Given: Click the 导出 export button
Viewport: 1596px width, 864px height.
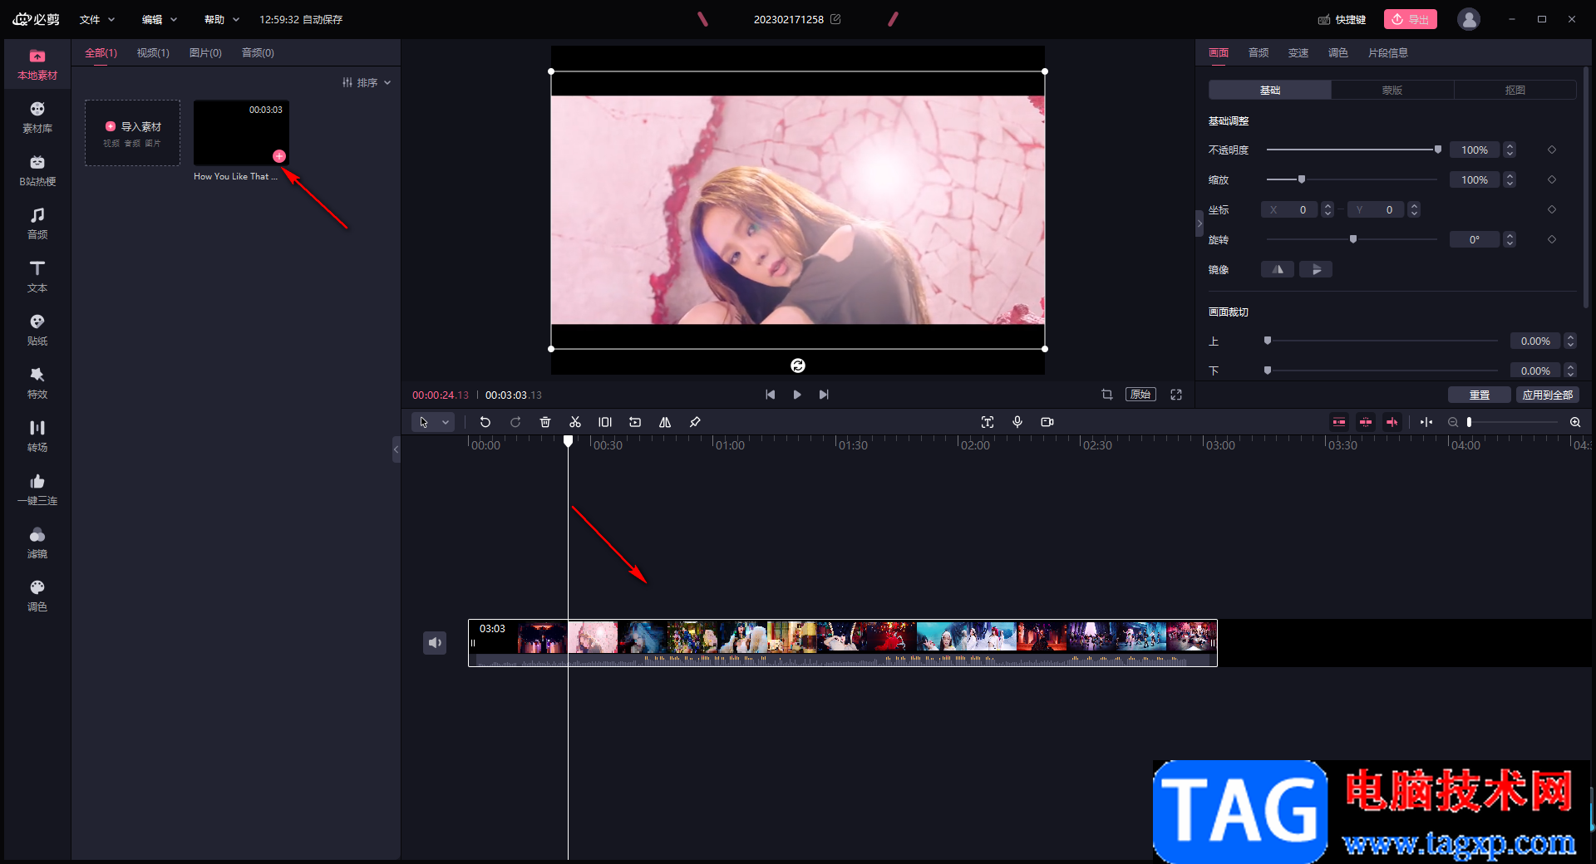Looking at the screenshot, I should [1411, 19].
